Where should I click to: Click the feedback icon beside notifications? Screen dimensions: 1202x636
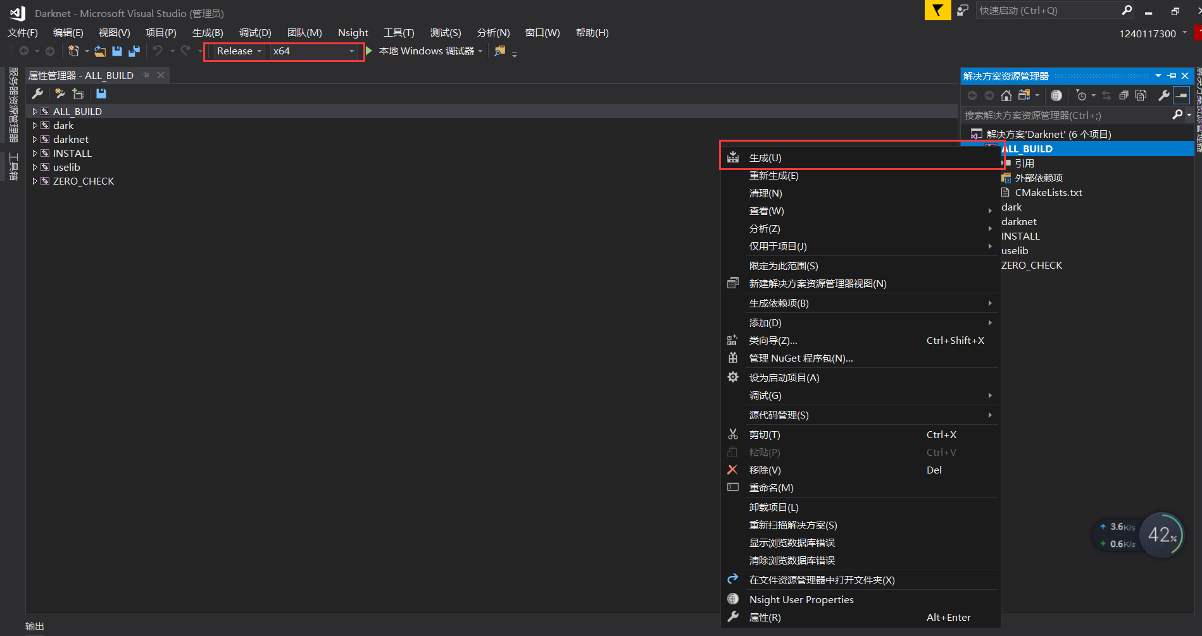963,10
